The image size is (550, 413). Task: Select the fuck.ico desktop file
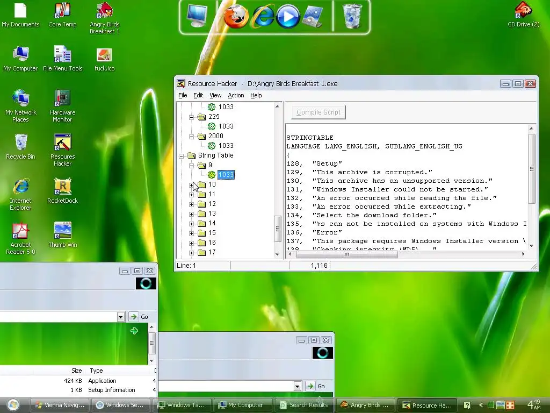(104, 59)
